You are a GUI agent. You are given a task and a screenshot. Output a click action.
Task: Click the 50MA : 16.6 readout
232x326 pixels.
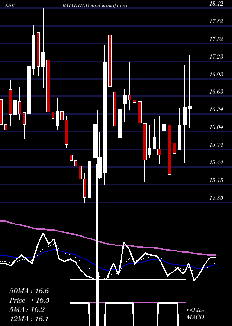[29, 291]
